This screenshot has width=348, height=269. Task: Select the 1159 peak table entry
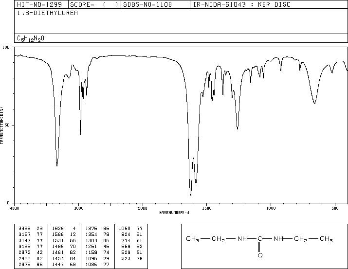[x=97, y=252]
